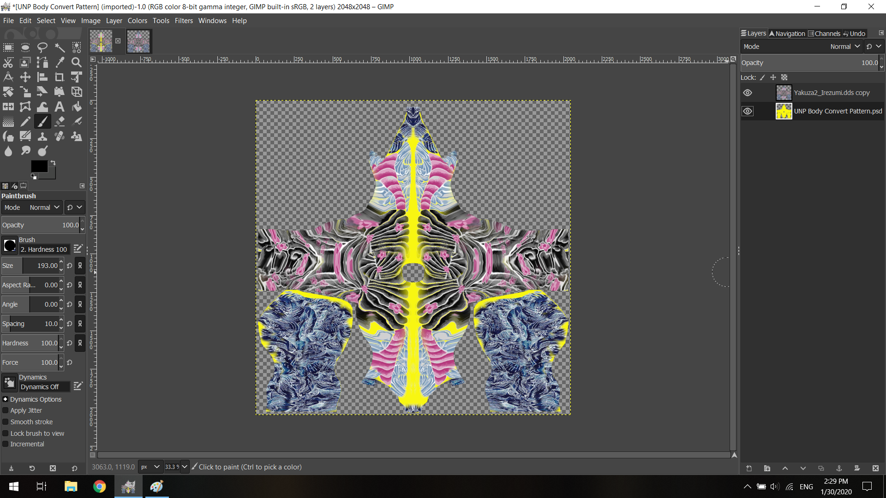Open Chrome from the taskbar

click(x=99, y=486)
